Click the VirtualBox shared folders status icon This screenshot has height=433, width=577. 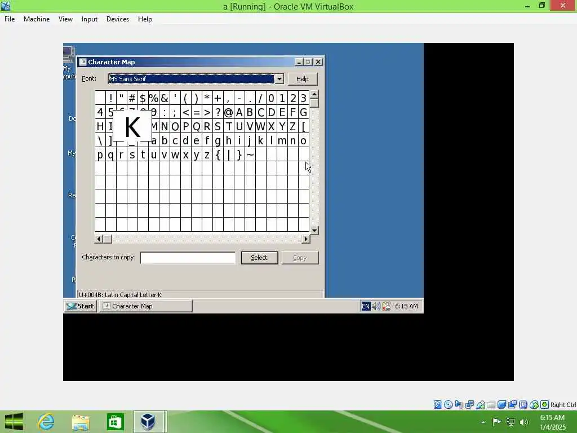(x=491, y=405)
